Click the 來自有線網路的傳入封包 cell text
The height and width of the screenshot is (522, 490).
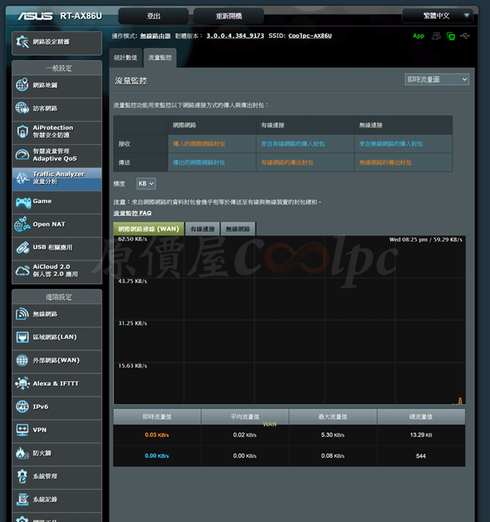(293, 144)
